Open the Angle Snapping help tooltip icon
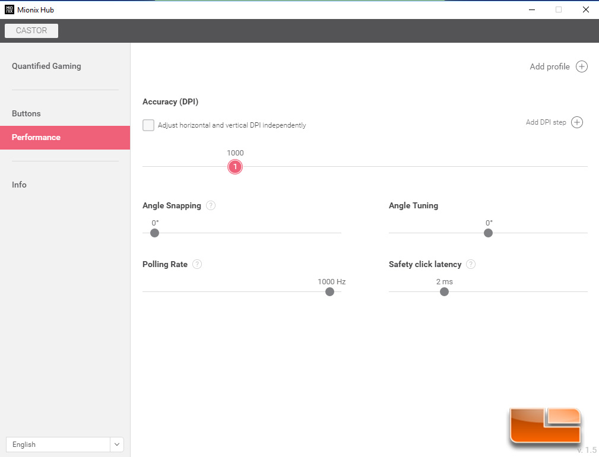599x457 pixels. 211,205
